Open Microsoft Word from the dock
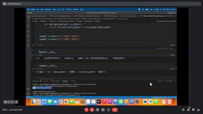203x114 pixels. click(x=145, y=102)
